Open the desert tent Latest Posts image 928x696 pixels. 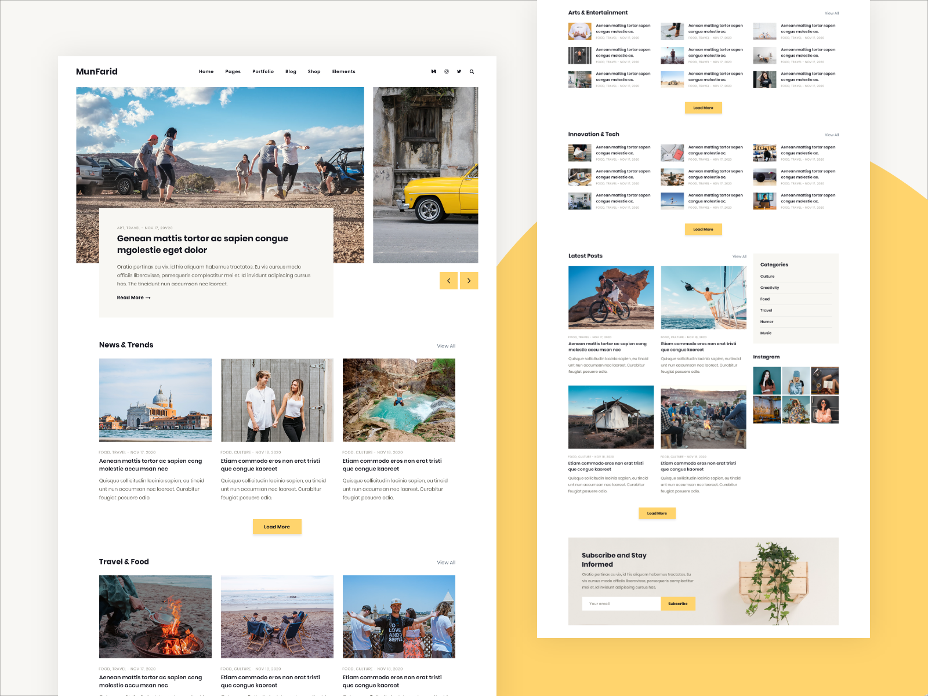(x=611, y=417)
